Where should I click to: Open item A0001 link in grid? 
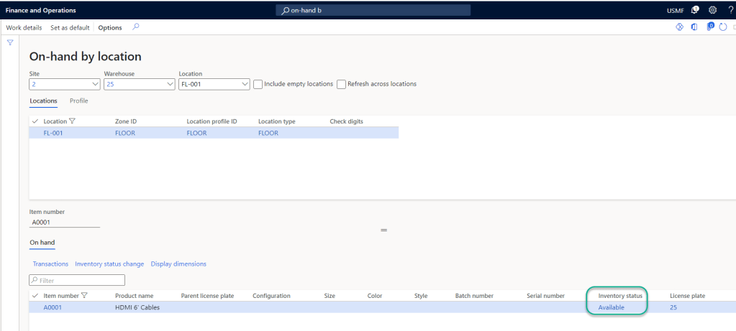point(53,307)
